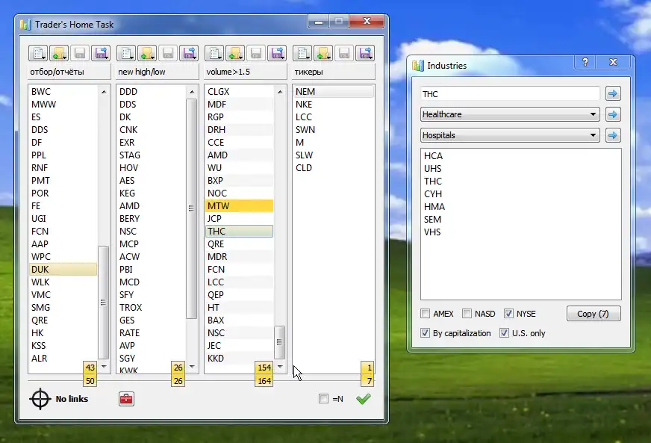Click the отбор/отчёты column header
Viewport: 651px width, 443px height.
pyautogui.click(x=69, y=72)
